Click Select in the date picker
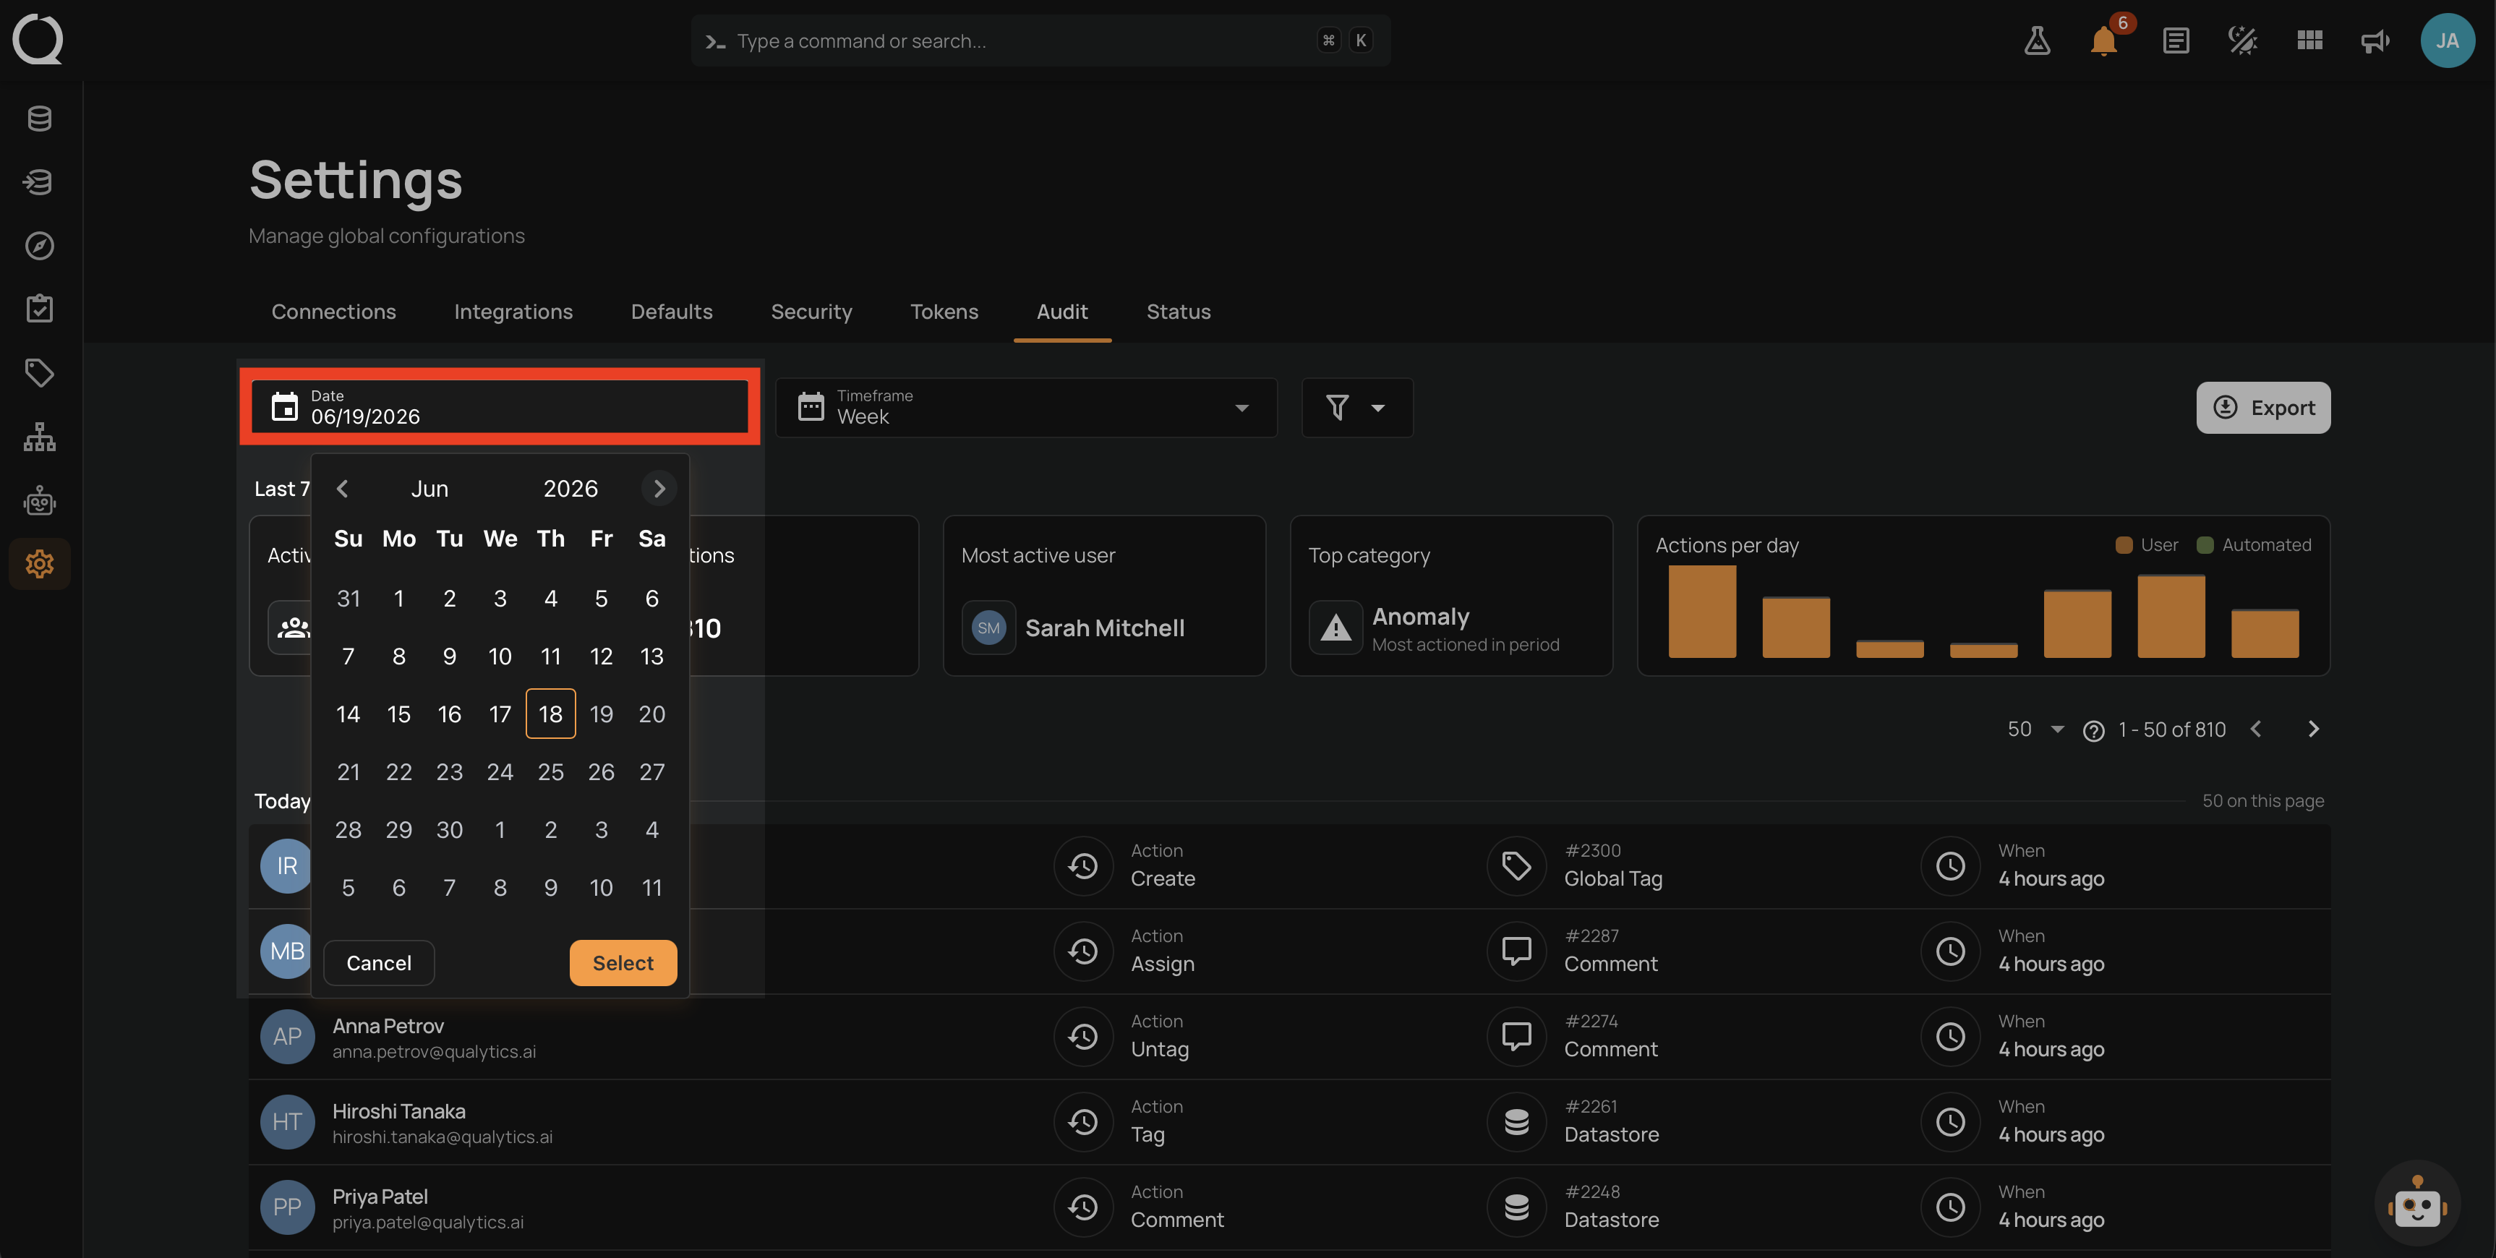Image resolution: width=2496 pixels, height=1258 pixels. coord(623,963)
